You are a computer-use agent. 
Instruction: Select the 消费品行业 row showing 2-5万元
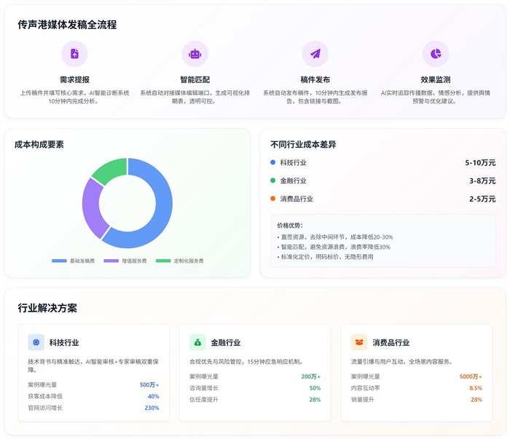tap(382, 199)
